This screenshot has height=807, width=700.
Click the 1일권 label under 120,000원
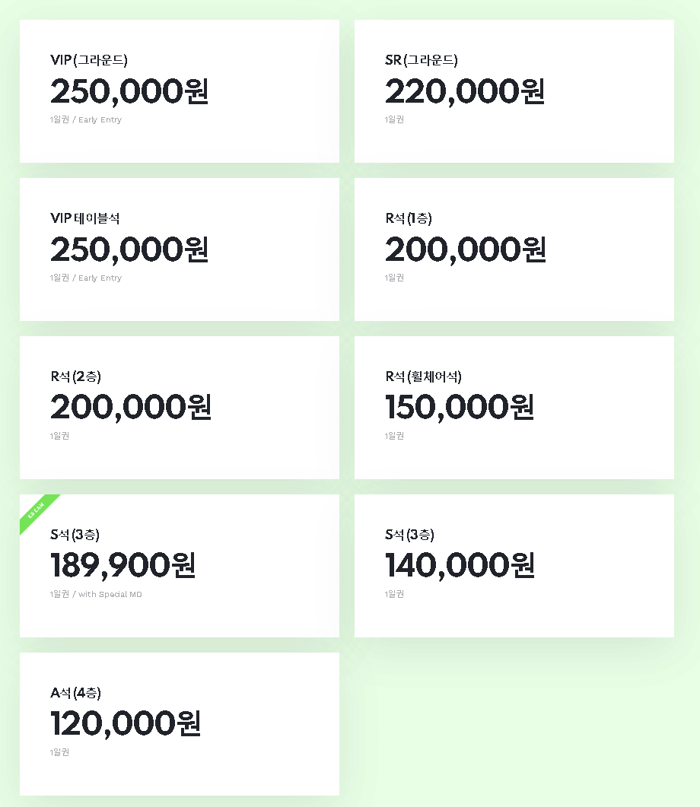[59, 752]
